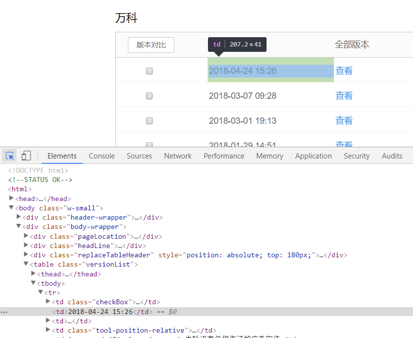Open the Sources tab

(139, 156)
